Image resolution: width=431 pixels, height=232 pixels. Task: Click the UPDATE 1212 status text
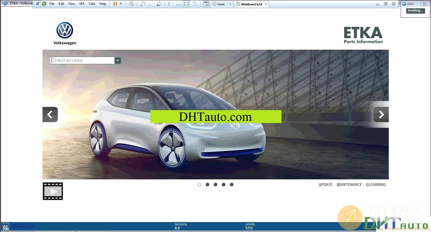coord(250,226)
